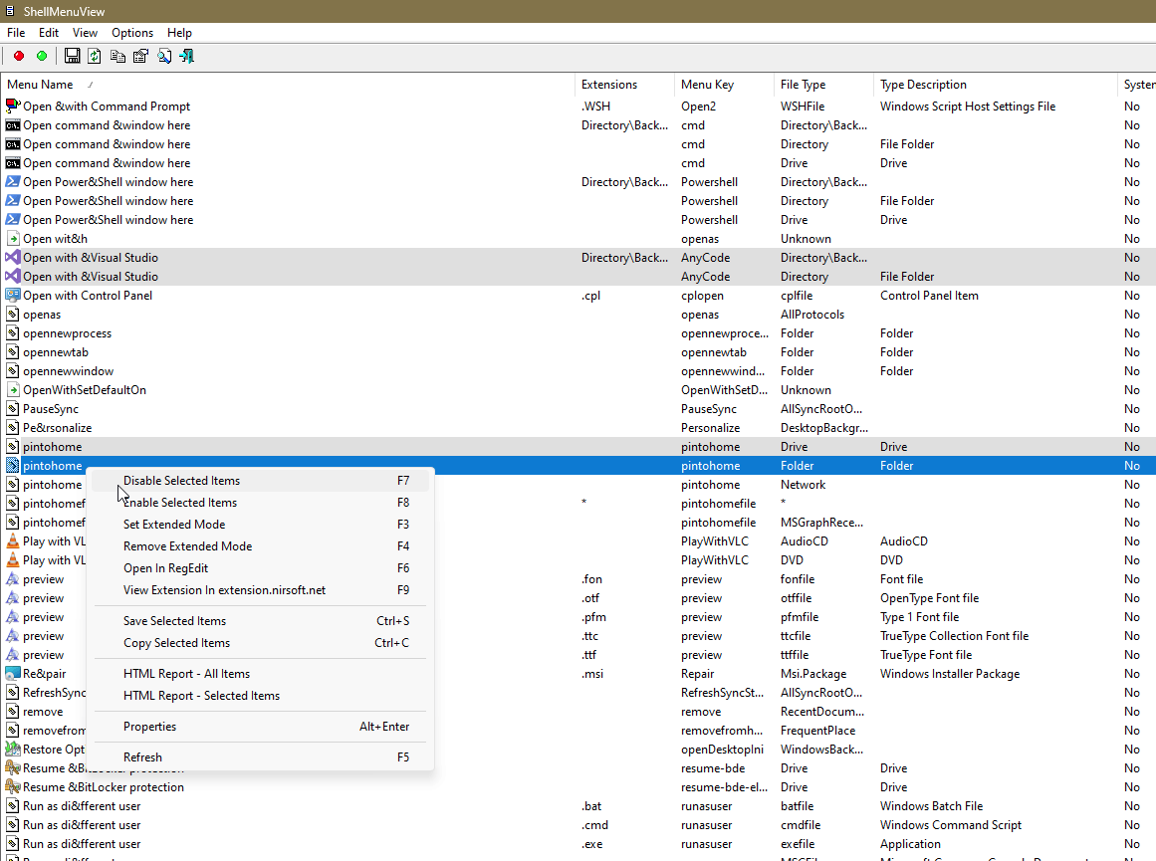The image size is (1156, 861).
Task: Click the magnifier Find toolbar icon
Action: coord(163,56)
